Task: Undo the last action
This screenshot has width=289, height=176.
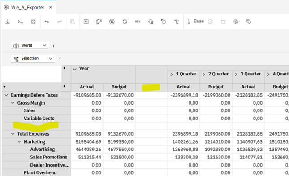Action: (x=47, y=22)
